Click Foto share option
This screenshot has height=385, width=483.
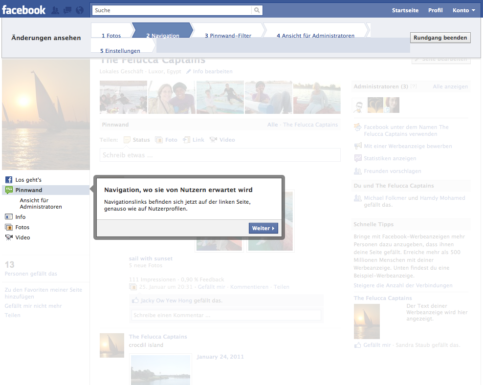pos(166,140)
